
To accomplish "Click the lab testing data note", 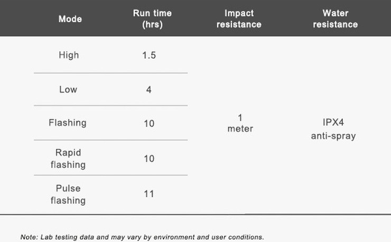I will point(142,237).
